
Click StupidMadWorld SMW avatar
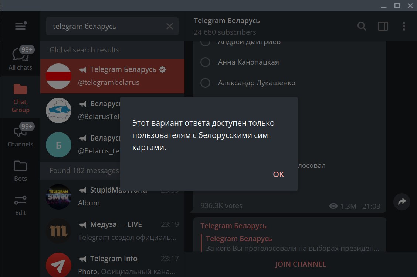[58, 197]
